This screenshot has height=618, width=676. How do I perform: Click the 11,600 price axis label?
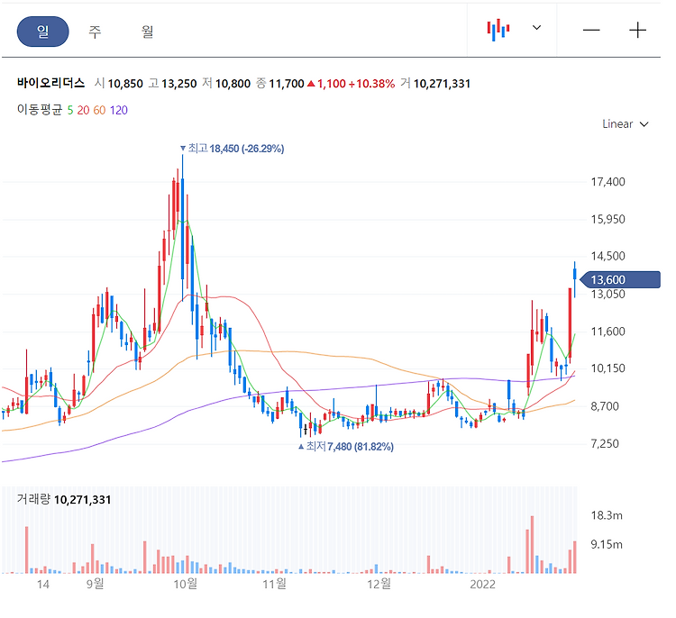[x=607, y=332]
